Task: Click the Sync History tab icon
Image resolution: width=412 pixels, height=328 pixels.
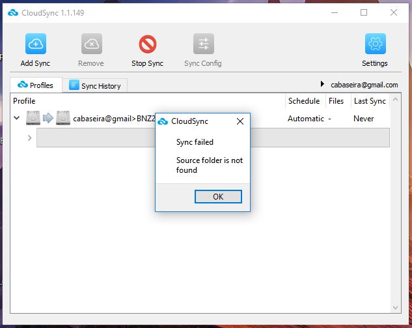Action: [74, 85]
